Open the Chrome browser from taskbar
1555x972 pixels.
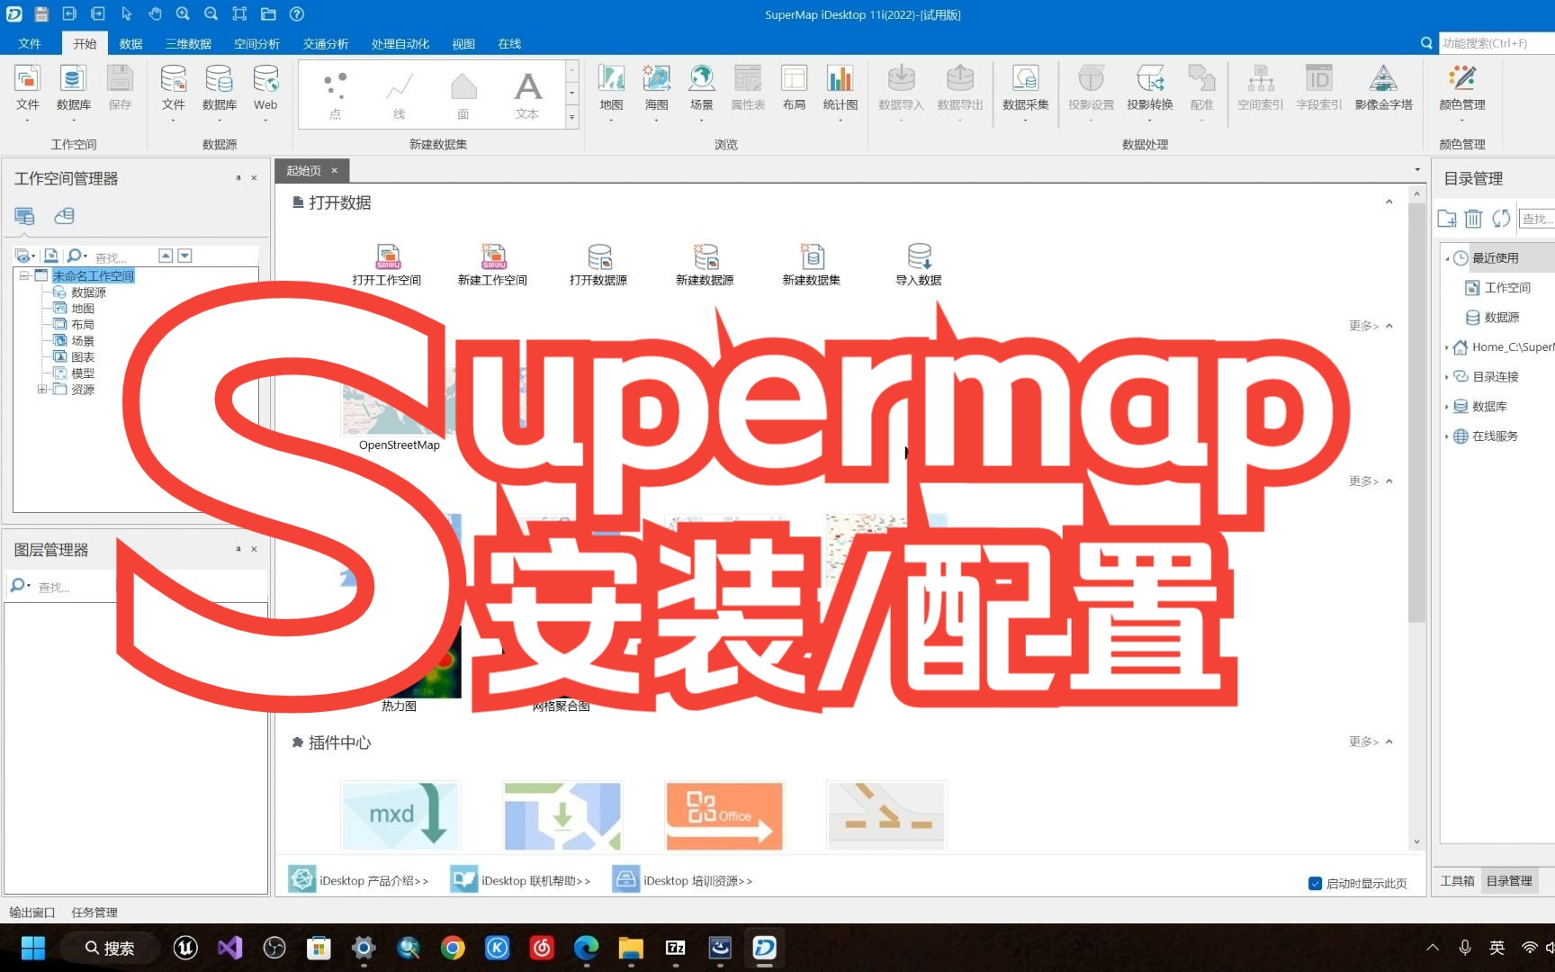453,948
